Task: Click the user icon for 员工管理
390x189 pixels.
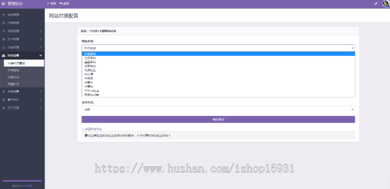Action: point(3,108)
